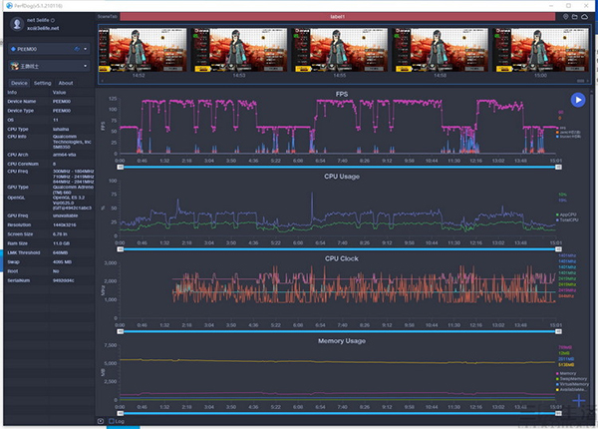The height and width of the screenshot is (429, 598).
Task: Open the app selection dropdown arrow
Action: (x=86, y=66)
